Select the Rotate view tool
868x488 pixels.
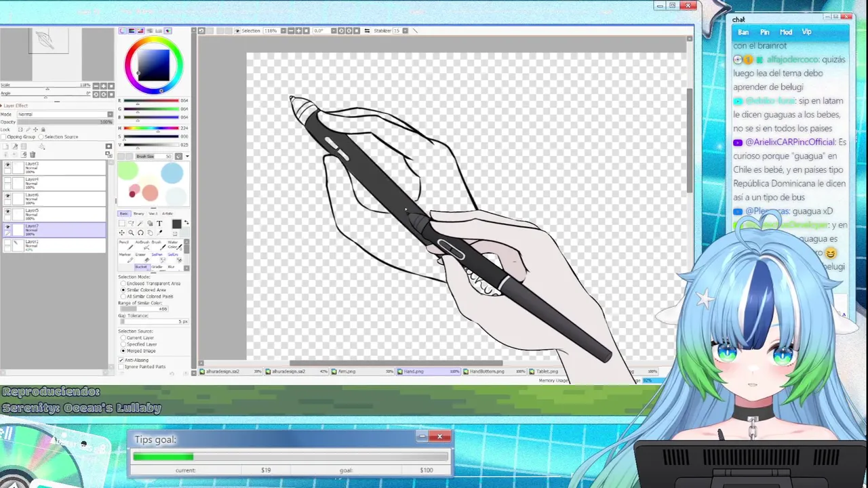140,232
